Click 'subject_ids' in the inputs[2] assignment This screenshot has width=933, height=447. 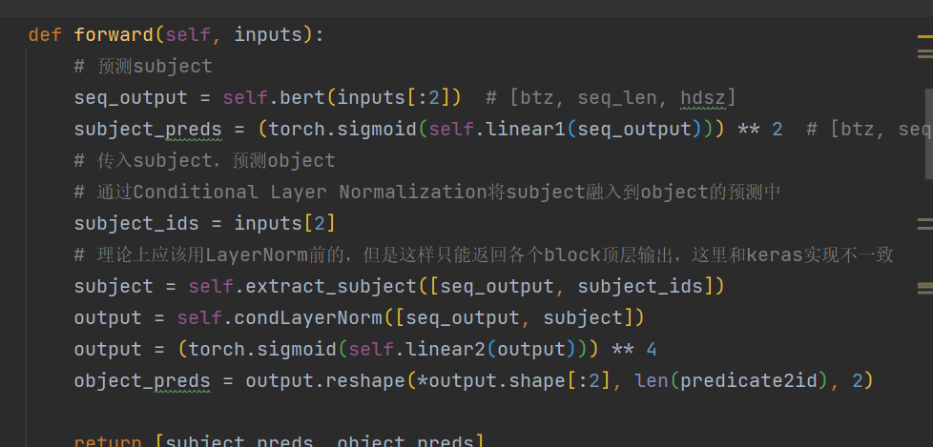tap(136, 223)
